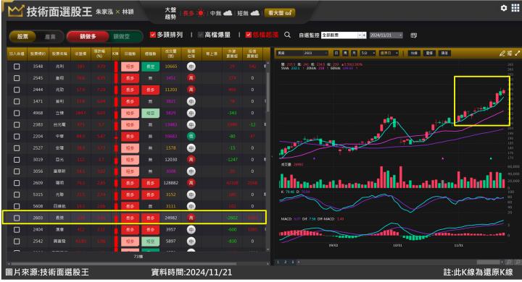Check the watchlist box for stock 2444
Screen dimensions: 522x282
pyautogui.click(x=17, y=90)
